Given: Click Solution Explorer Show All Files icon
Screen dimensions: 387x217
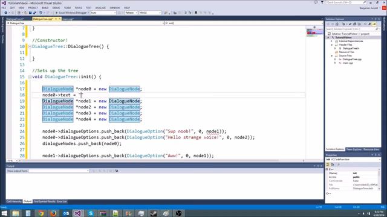Looking at the screenshot, I should 359,24.
